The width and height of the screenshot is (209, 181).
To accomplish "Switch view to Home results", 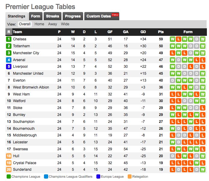I will [39, 24].
